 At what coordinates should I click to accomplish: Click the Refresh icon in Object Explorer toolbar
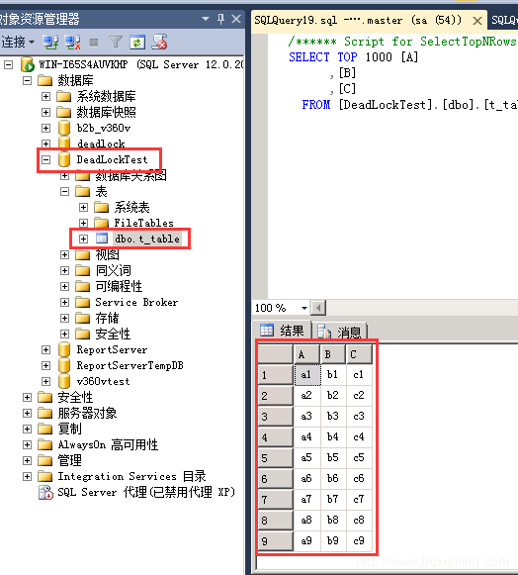(x=137, y=43)
